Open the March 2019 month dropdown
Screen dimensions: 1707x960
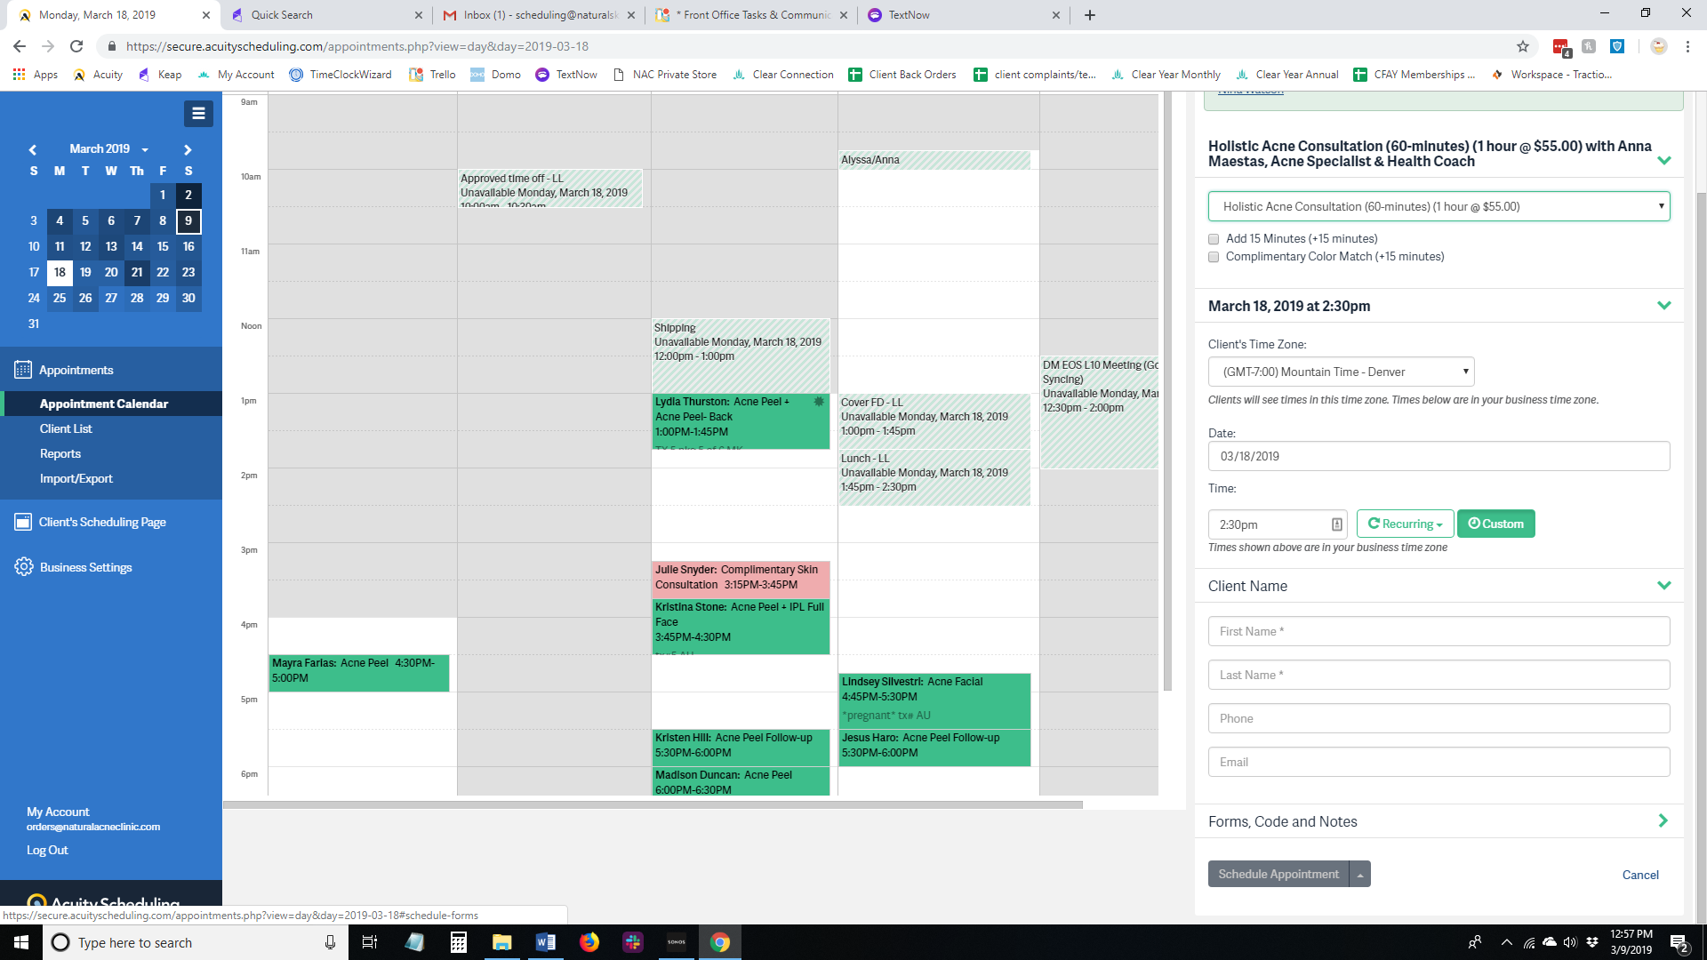(x=108, y=149)
